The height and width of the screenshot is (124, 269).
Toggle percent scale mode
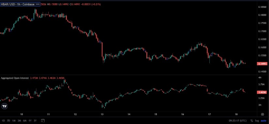tap(252, 120)
